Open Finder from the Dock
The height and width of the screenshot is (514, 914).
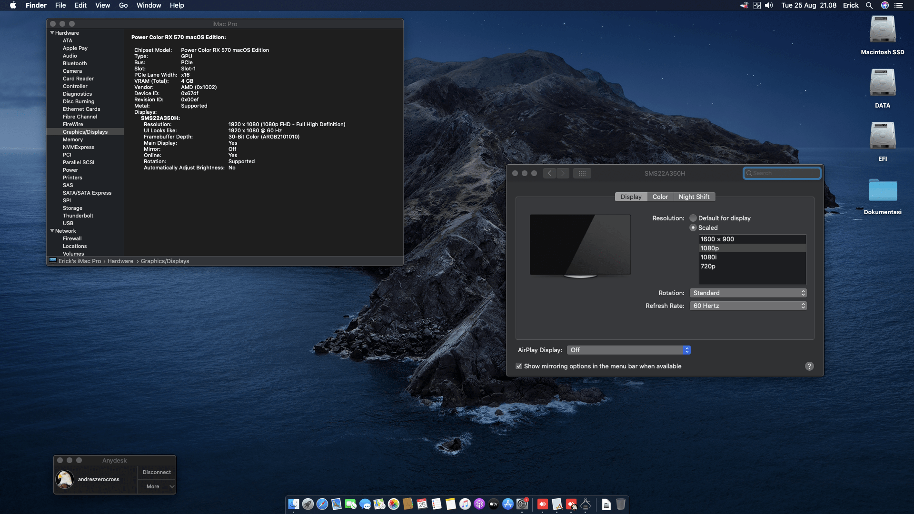coord(294,504)
